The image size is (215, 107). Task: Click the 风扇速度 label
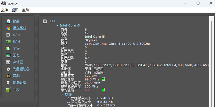pos(67,76)
